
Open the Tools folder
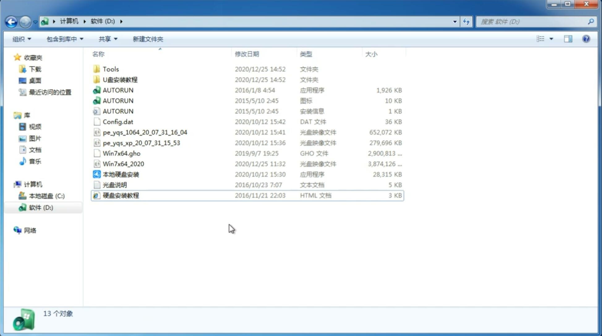tap(111, 69)
